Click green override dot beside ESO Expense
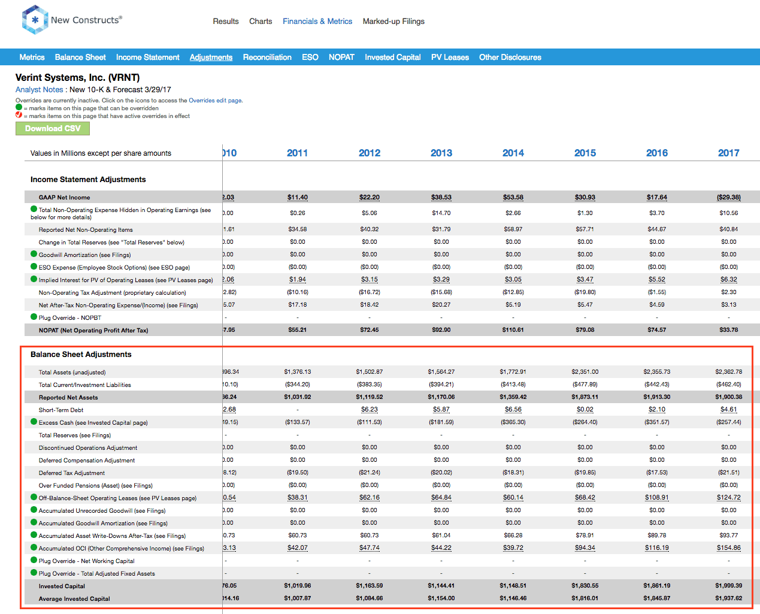Viewport: 760px width, 614px height. (x=34, y=267)
